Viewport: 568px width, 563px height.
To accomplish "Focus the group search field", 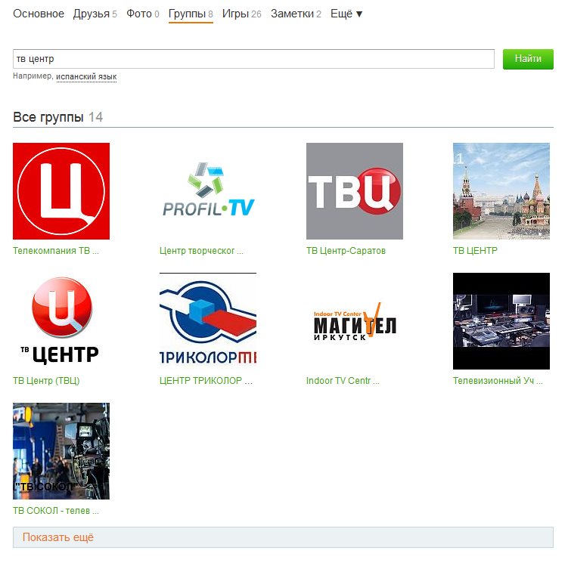I will coord(253,59).
